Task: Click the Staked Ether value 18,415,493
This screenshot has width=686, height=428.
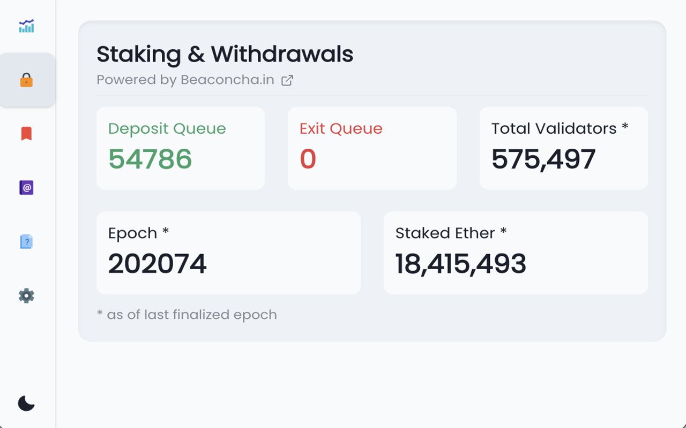Action: click(461, 262)
